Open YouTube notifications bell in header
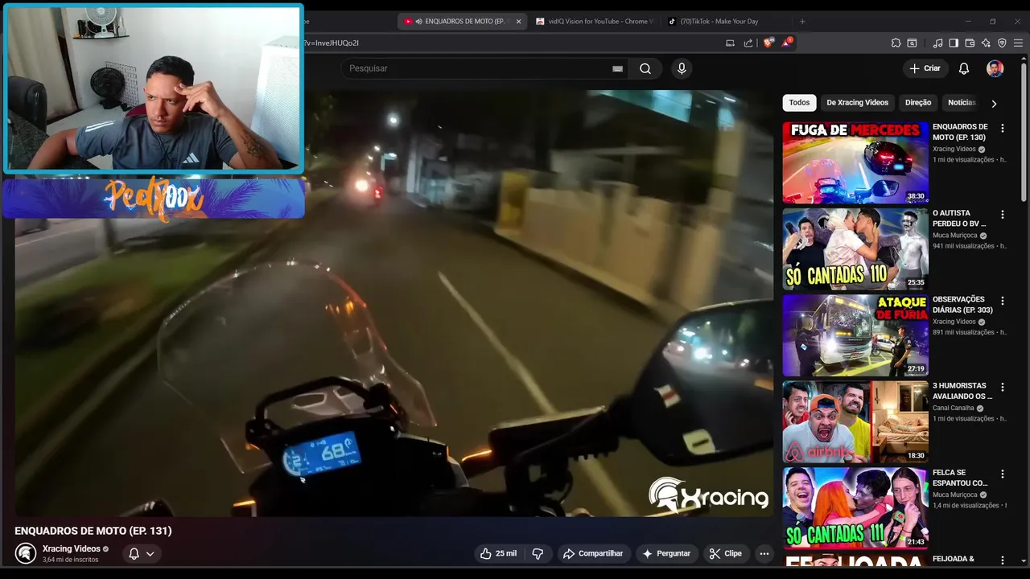The width and height of the screenshot is (1030, 579). pyautogui.click(x=963, y=68)
